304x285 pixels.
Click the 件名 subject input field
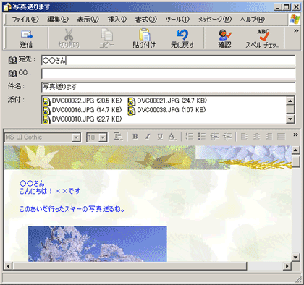[168, 87]
